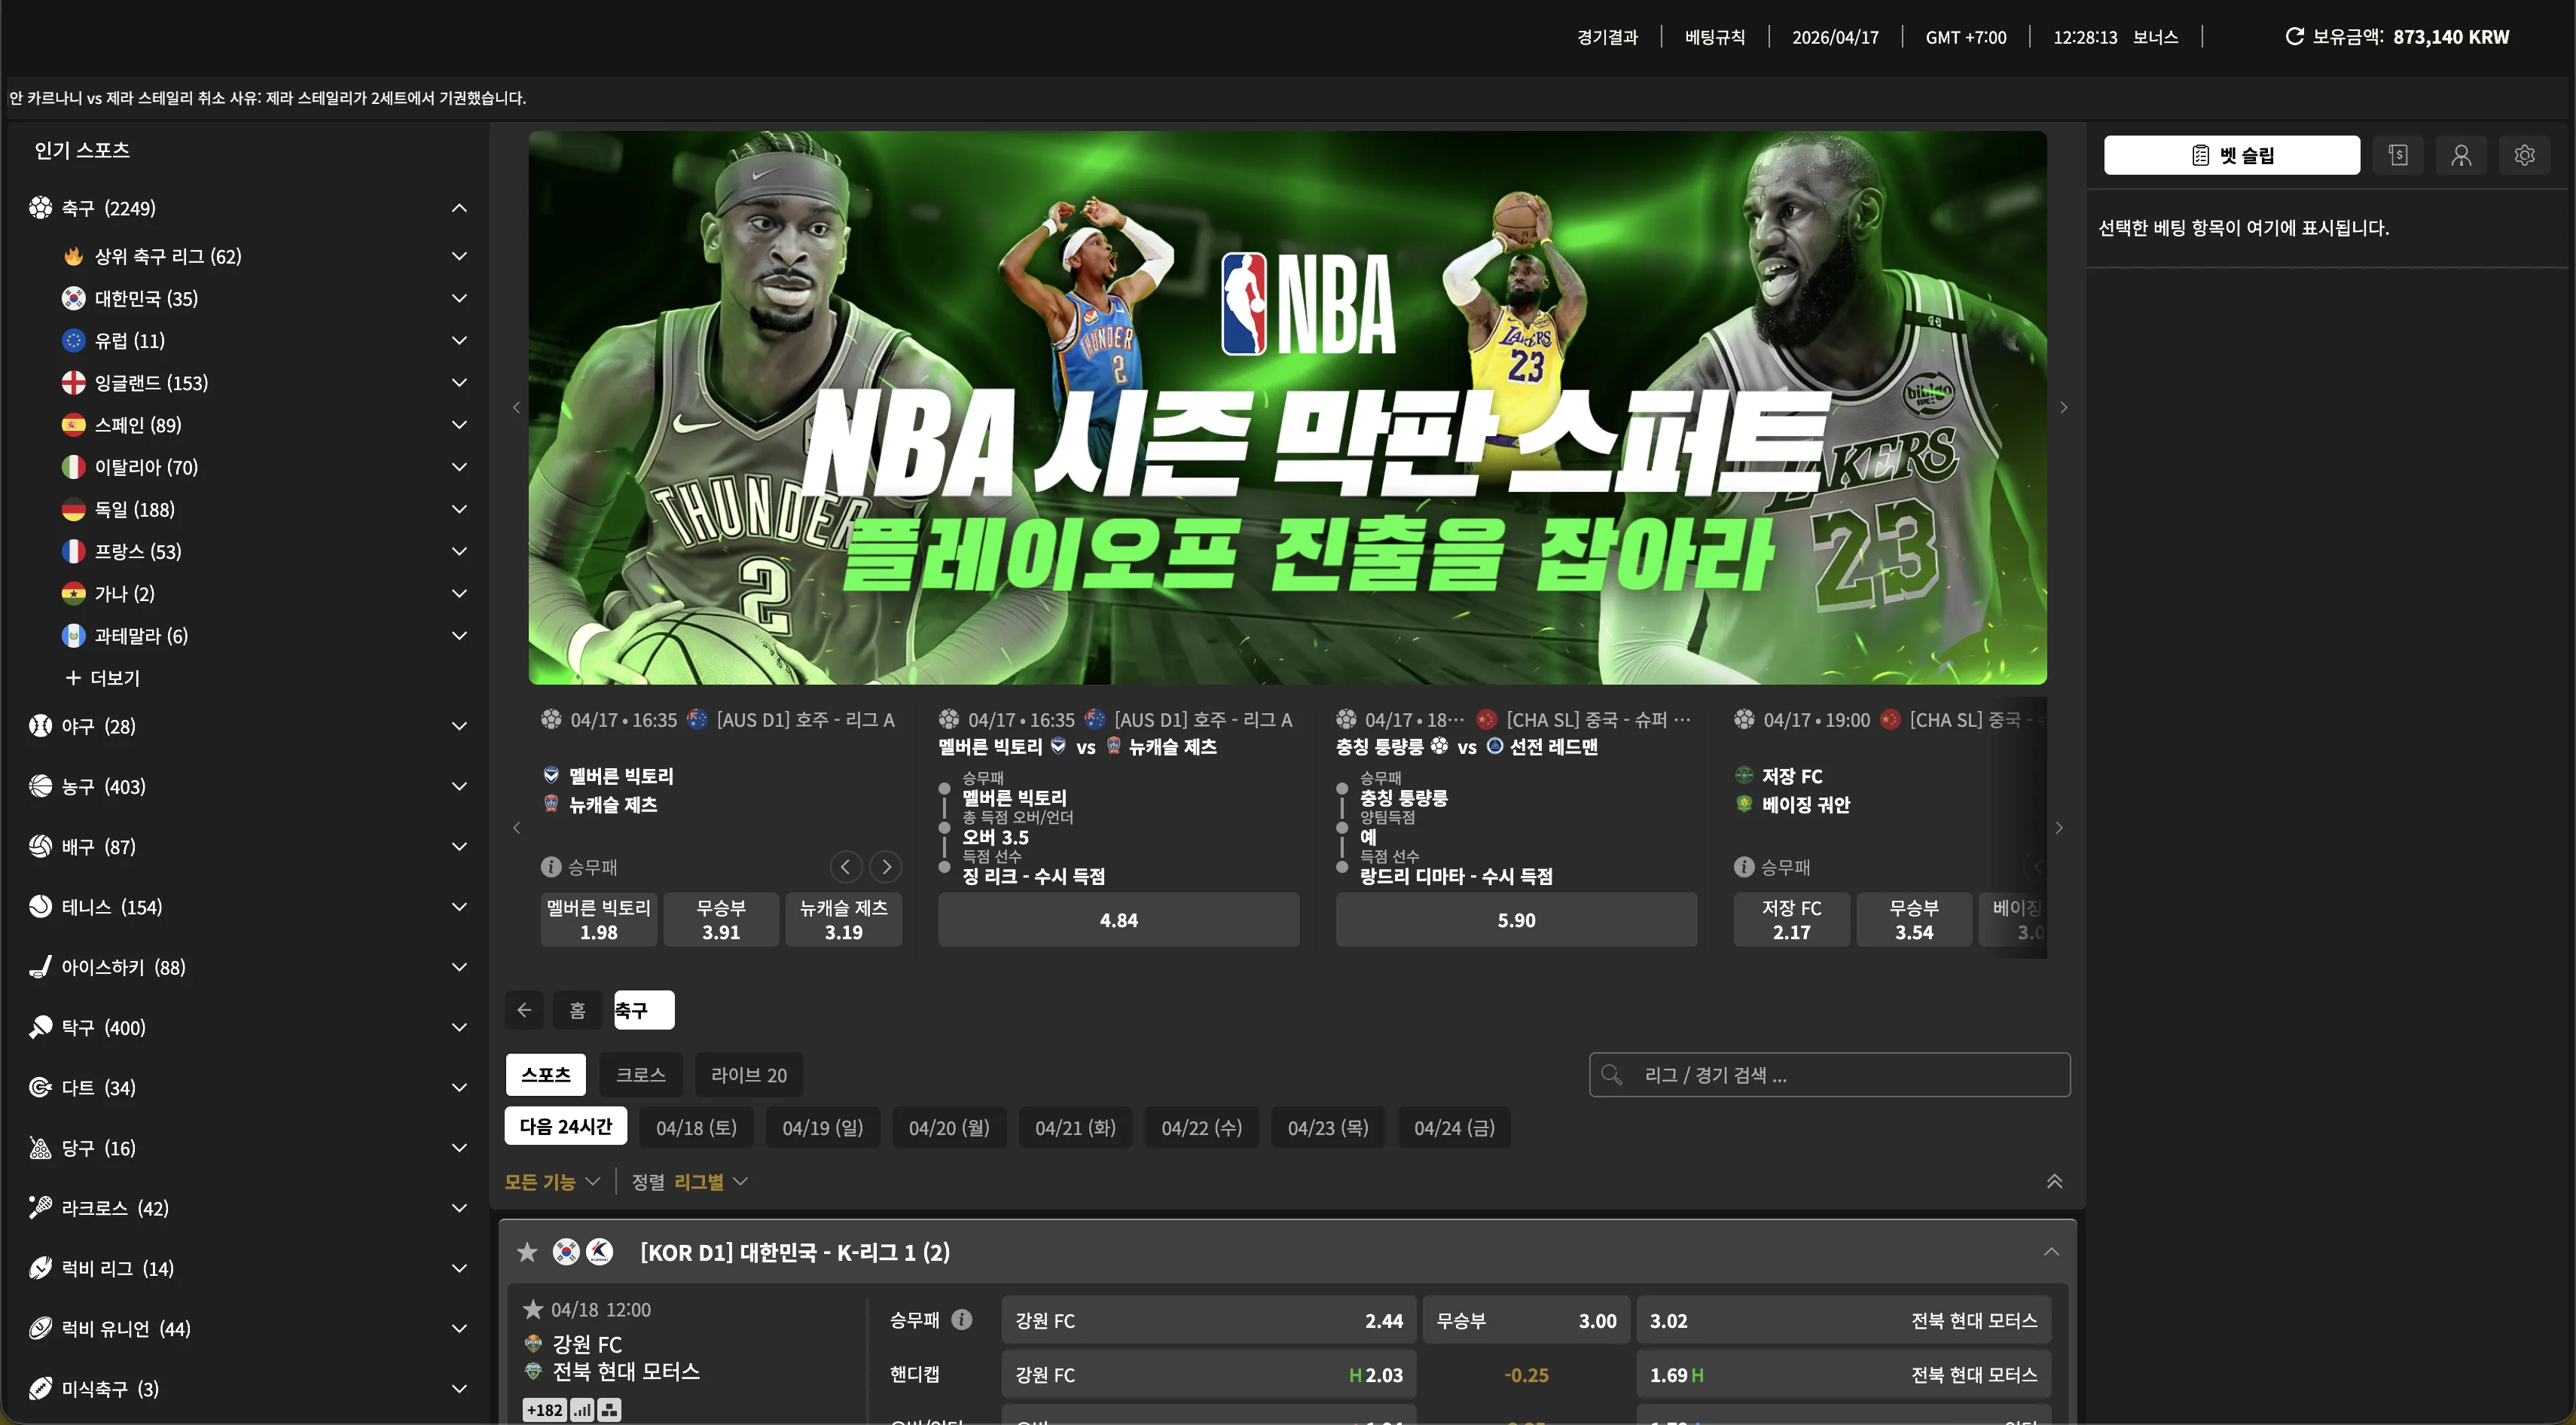This screenshot has height=1425, width=2576.
Task: Expand the 라크로스 (42) chevron
Action: pyautogui.click(x=459, y=1208)
